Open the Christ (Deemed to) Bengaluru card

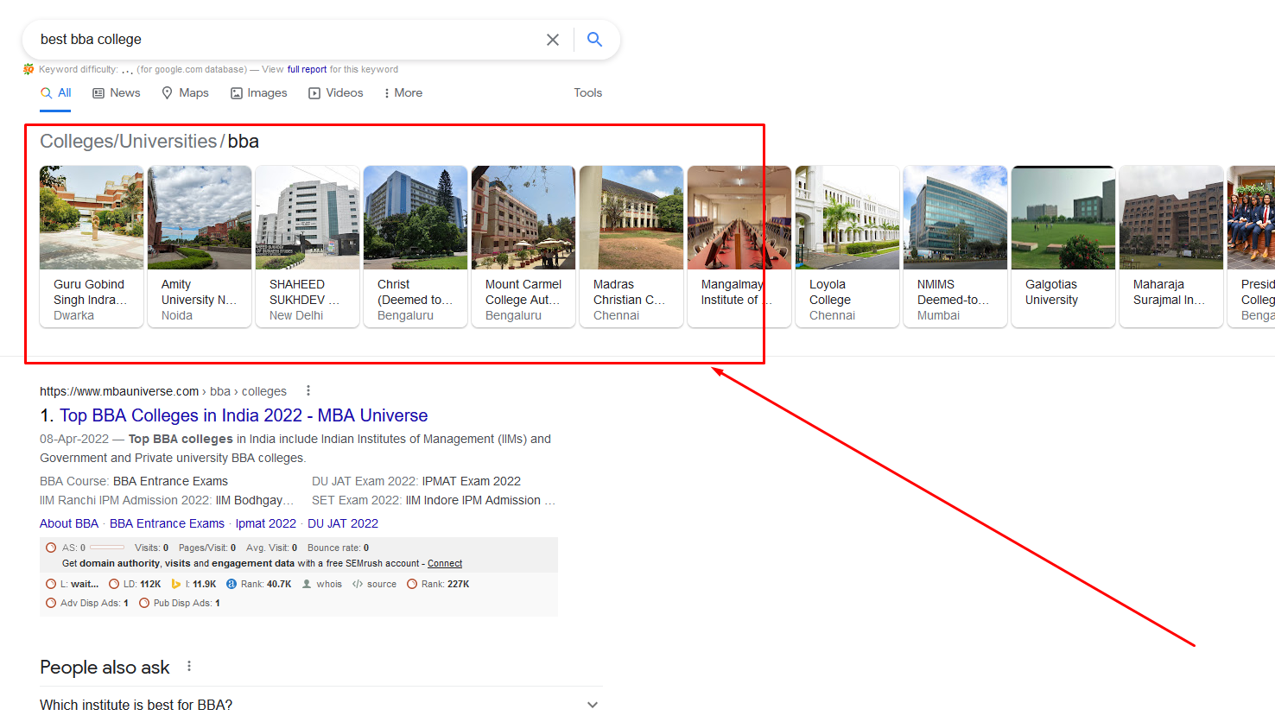coord(415,246)
